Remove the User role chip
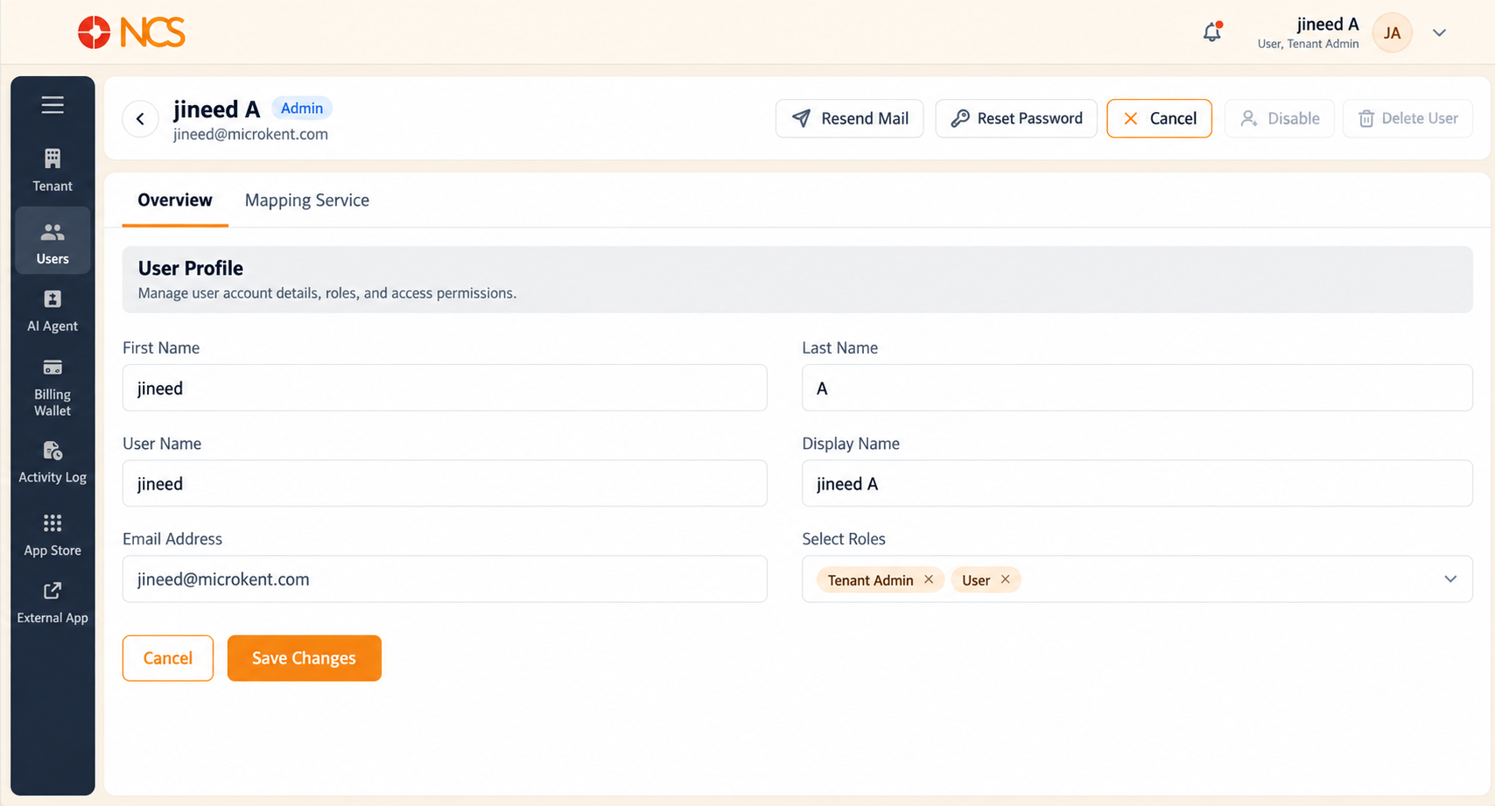Image resolution: width=1495 pixels, height=806 pixels. tap(1006, 579)
